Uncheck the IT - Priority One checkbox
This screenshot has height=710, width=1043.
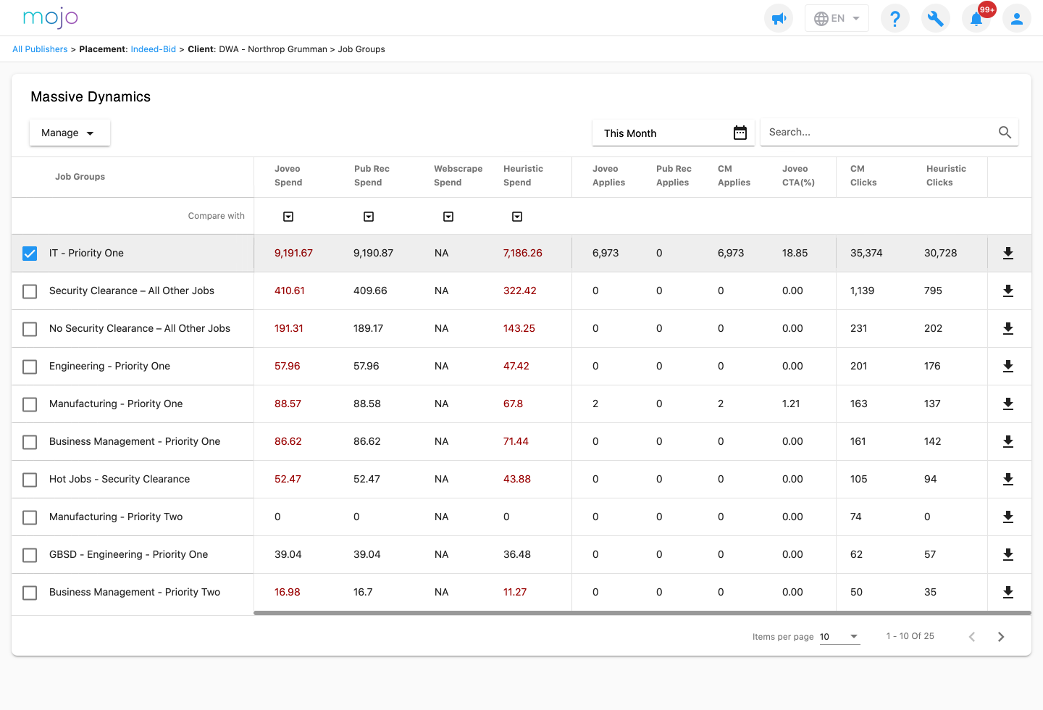[x=30, y=254]
